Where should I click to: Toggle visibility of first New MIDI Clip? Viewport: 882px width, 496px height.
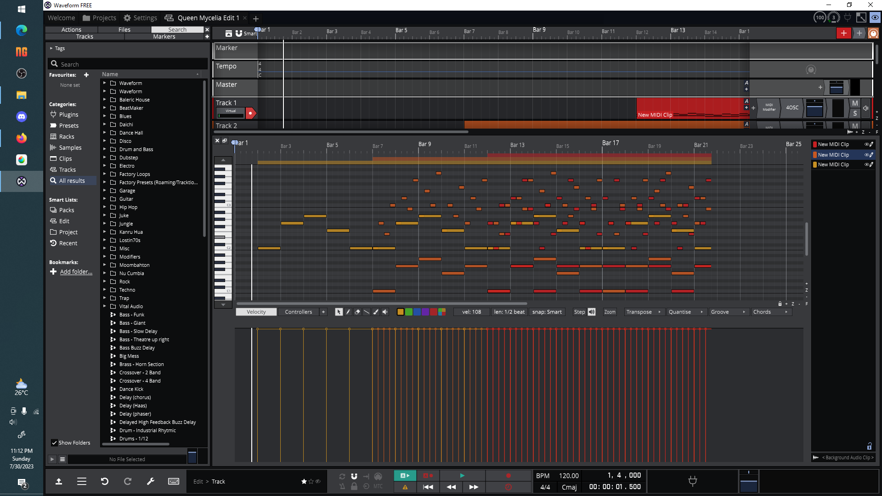click(x=867, y=145)
